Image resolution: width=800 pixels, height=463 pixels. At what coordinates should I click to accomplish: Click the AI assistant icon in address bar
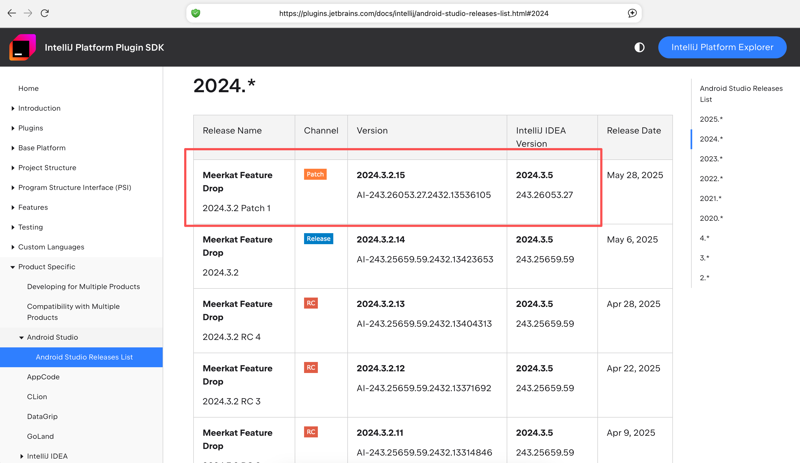(x=632, y=13)
